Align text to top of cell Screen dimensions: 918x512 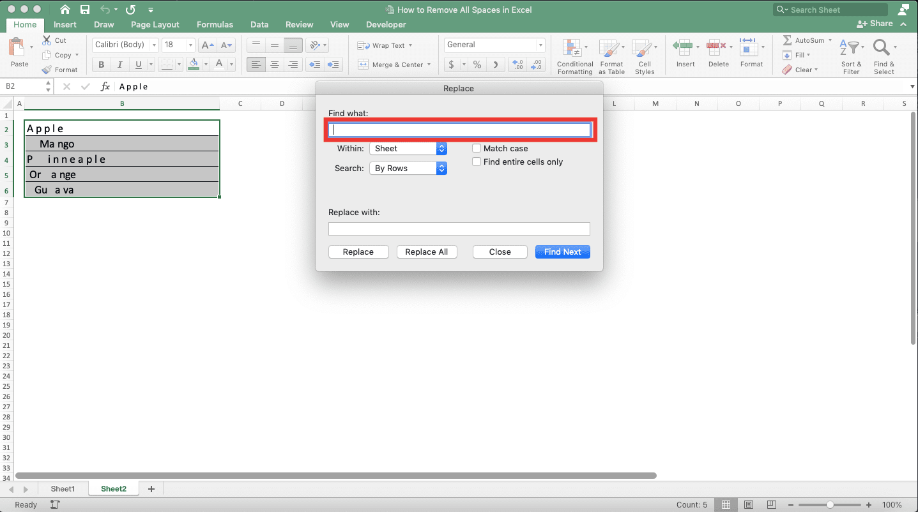256,45
